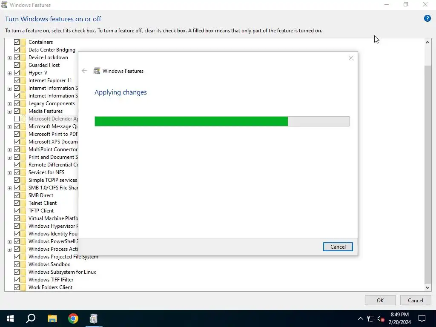Click the taskbar clock showing 8:49 PM
Screen dimensions: 436x327
click(399, 318)
